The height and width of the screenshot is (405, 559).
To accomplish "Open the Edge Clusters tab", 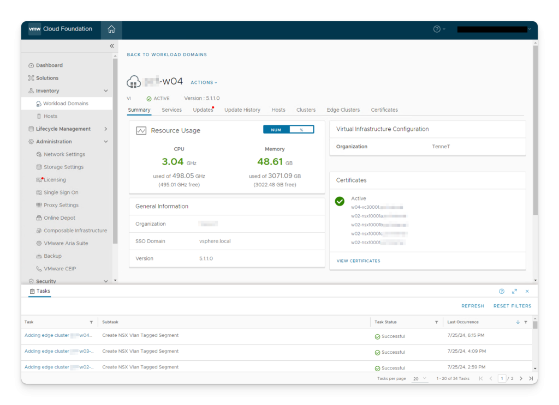I will (343, 110).
